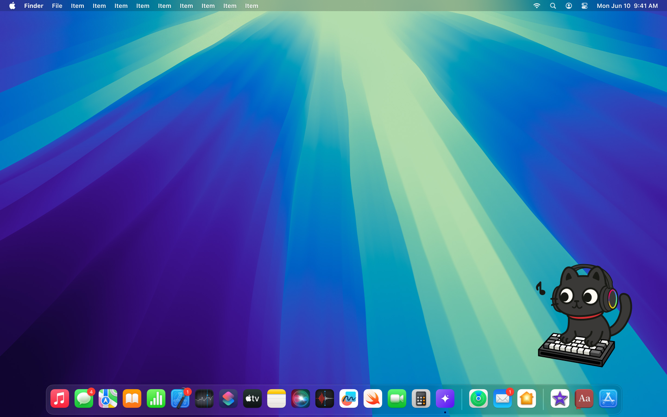Image resolution: width=667 pixels, height=417 pixels.
Task: Open the Notes app
Action: pyautogui.click(x=277, y=398)
